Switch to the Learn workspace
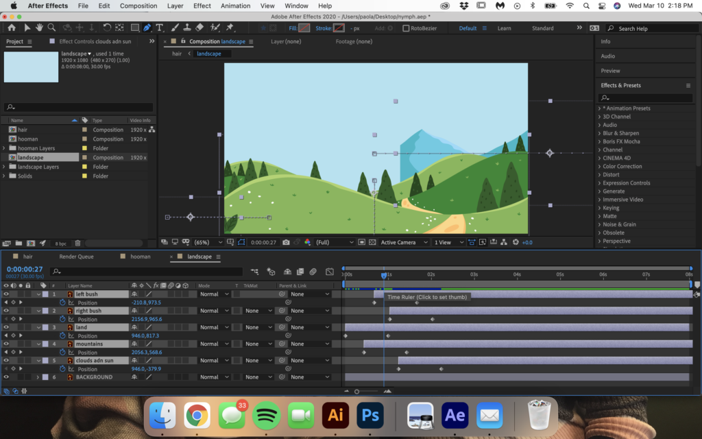 (504, 28)
